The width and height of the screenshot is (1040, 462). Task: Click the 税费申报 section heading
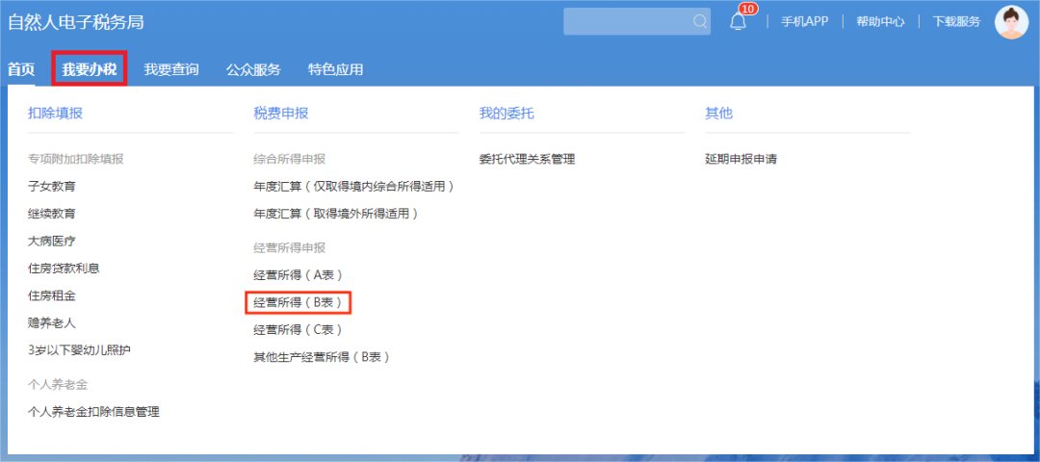(x=280, y=114)
